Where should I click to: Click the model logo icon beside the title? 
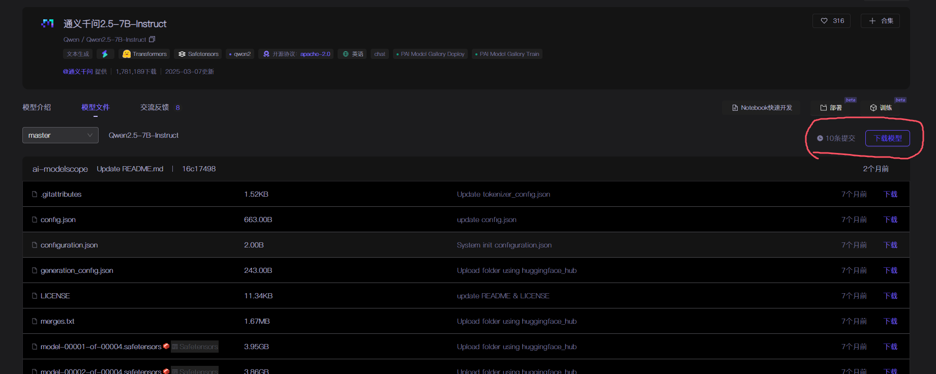tap(47, 23)
